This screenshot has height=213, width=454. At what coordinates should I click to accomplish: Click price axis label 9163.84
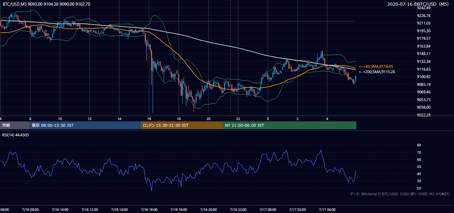coord(423,46)
